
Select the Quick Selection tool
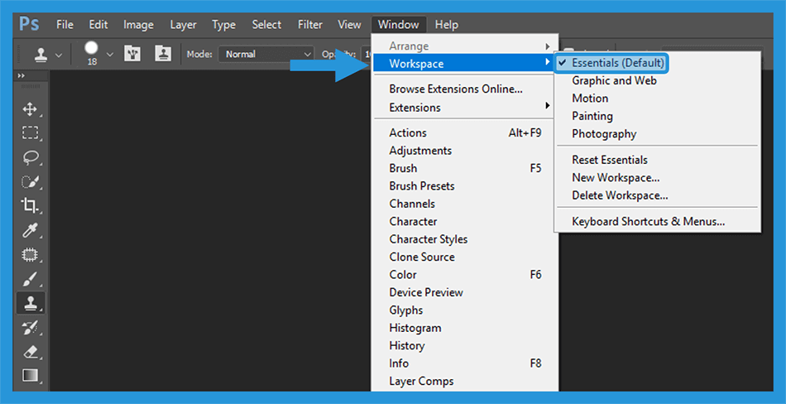point(30,181)
